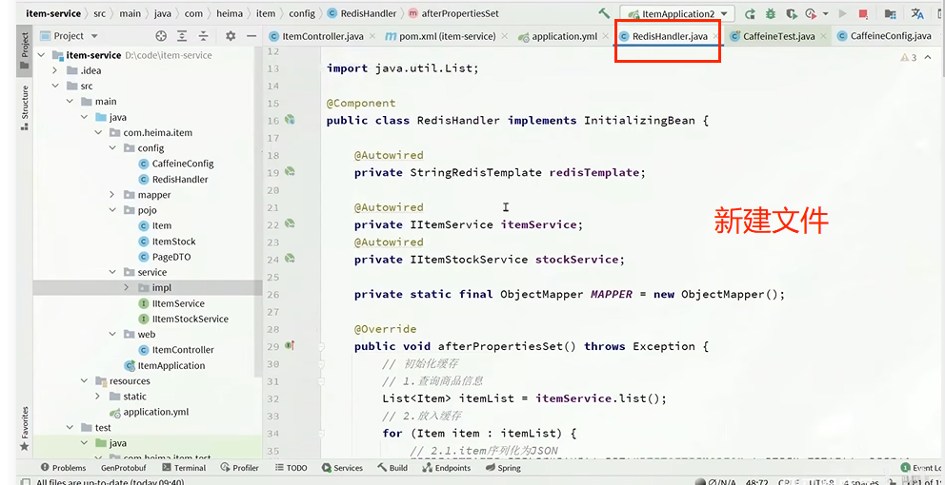Click the Expand All icon in Project panel

tap(181, 36)
